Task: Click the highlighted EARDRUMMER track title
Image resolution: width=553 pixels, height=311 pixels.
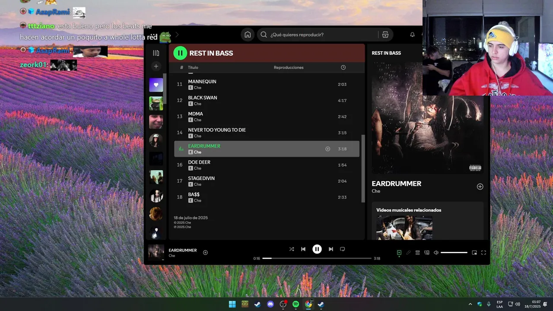Action: click(204, 146)
